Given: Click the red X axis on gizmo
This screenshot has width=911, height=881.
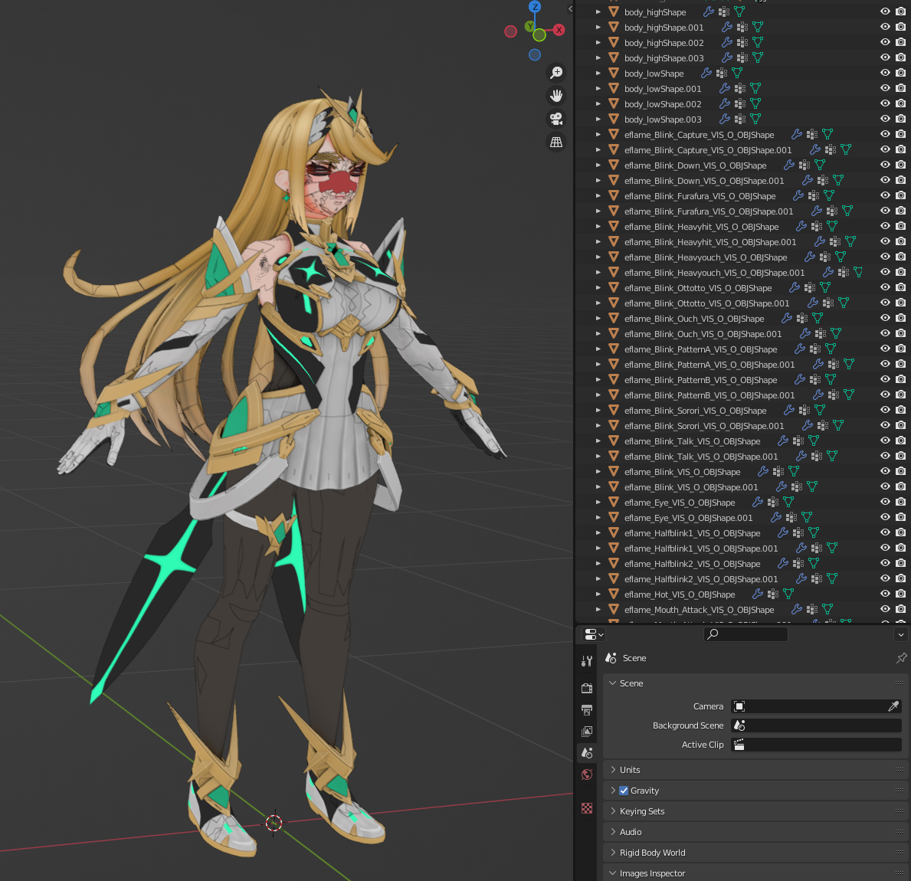Looking at the screenshot, I should [559, 30].
